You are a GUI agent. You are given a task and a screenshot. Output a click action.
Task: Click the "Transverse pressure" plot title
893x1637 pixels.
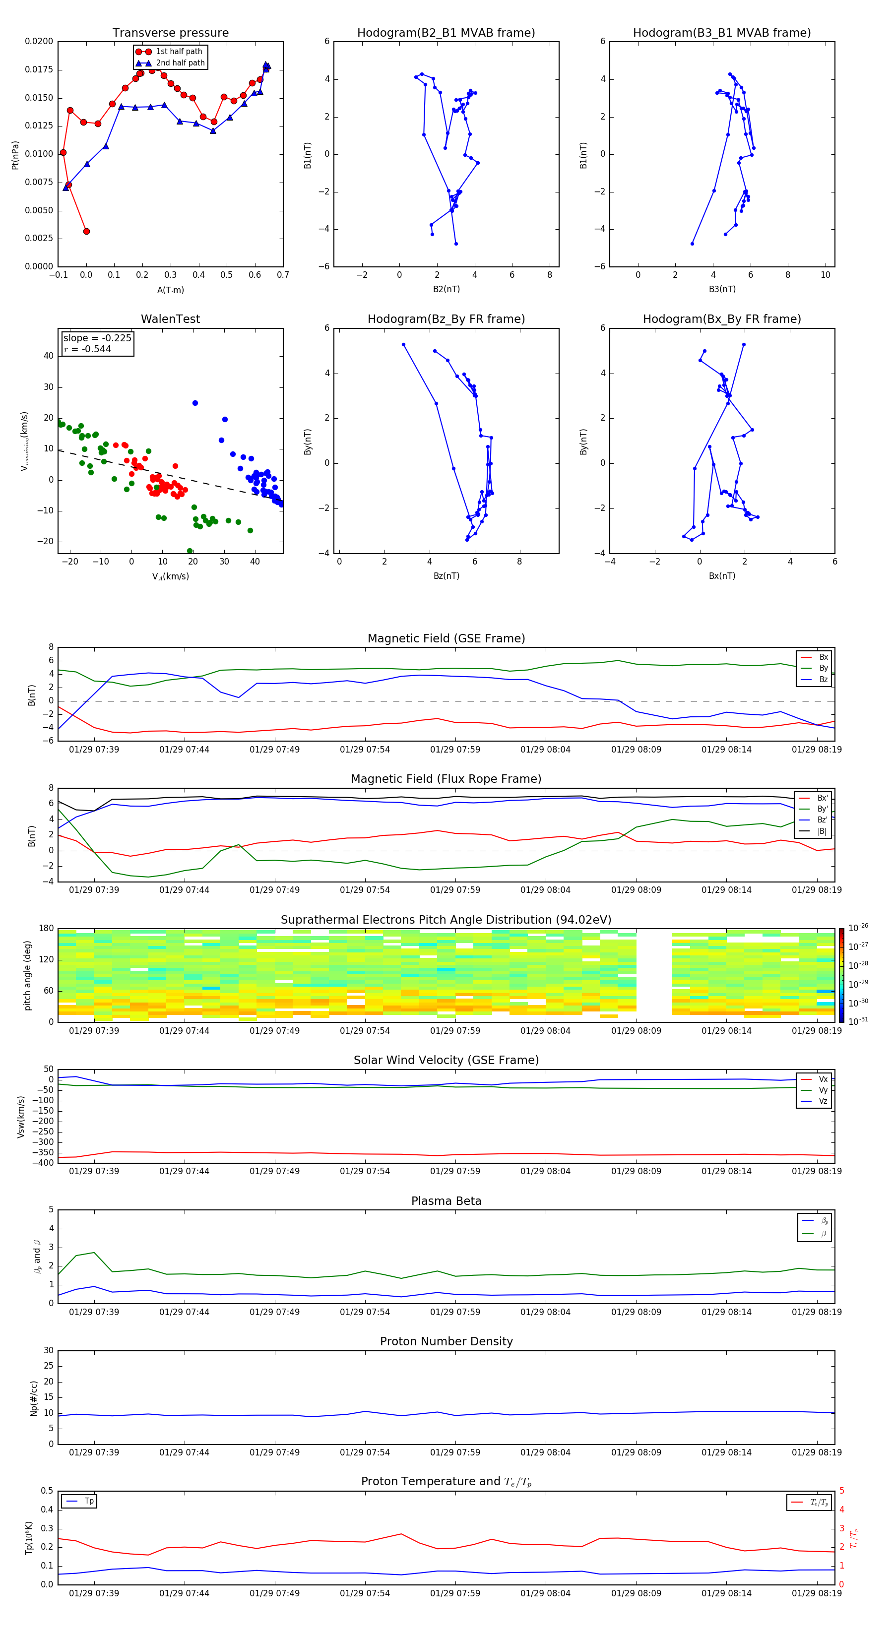click(170, 33)
